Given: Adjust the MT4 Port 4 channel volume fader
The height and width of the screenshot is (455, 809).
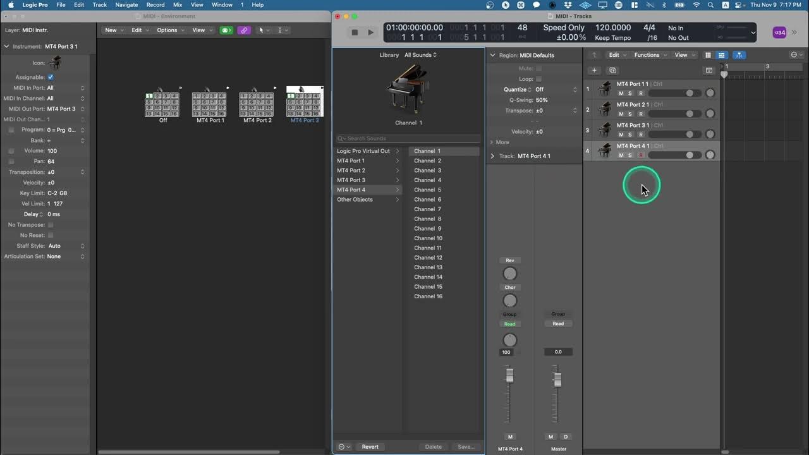Looking at the screenshot, I should [x=509, y=376].
